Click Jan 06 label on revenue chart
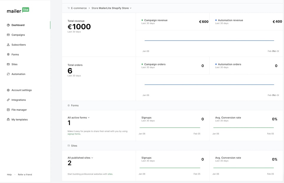Screen dimensions: 284x183 pos(146,51)
